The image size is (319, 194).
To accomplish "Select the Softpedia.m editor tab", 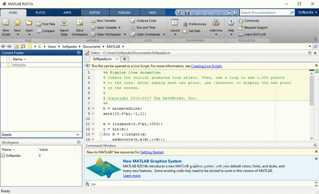I will click(102, 59).
